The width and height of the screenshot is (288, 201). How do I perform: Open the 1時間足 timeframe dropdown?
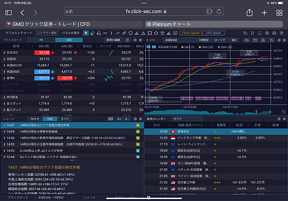pos(204,40)
